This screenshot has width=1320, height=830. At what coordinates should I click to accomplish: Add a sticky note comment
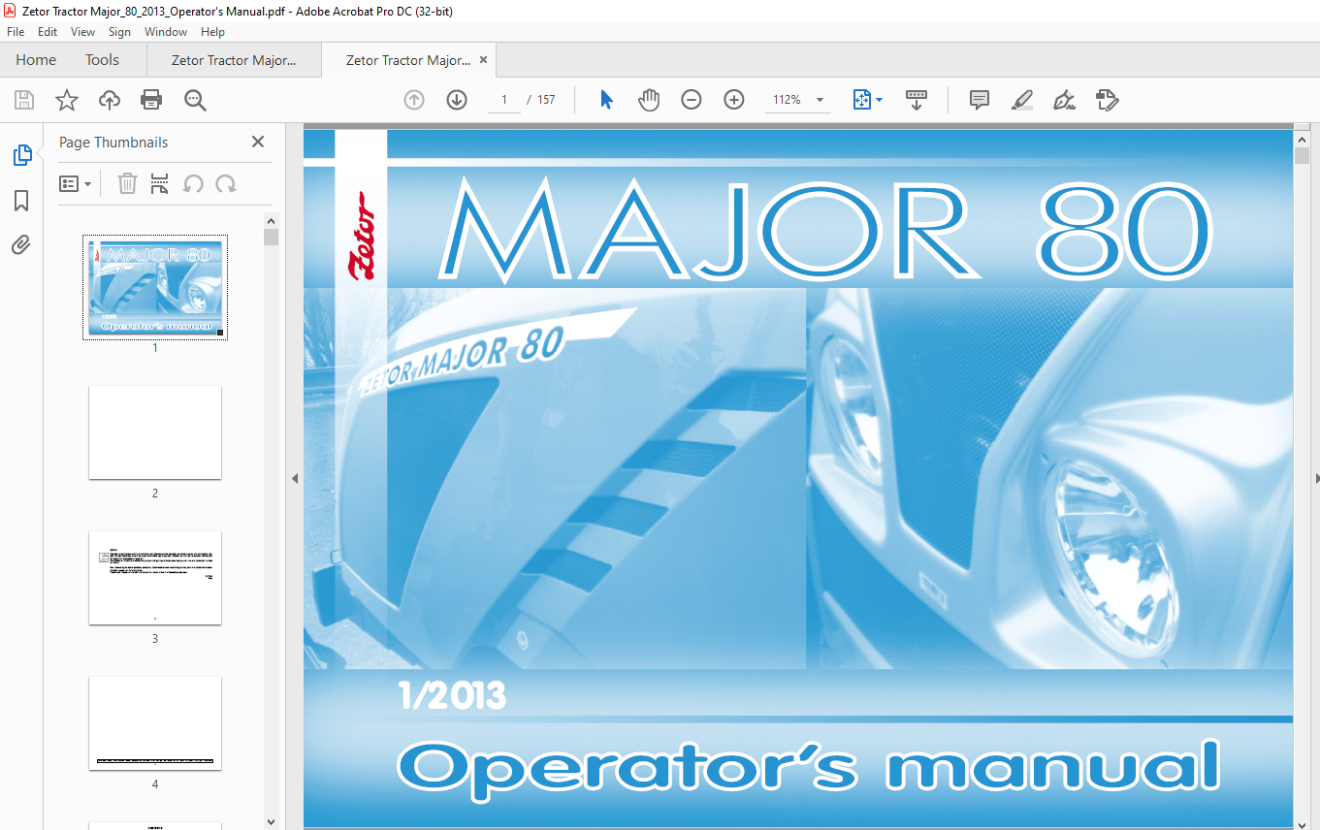click(980, 100)
